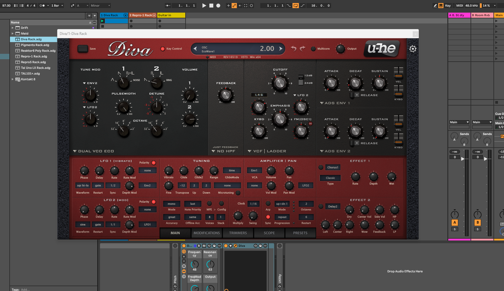Toggle Effect 2 power button beside Delay2
Image resolution: width=504 pixels, height=291 pixels.
[x=321, y=207]
